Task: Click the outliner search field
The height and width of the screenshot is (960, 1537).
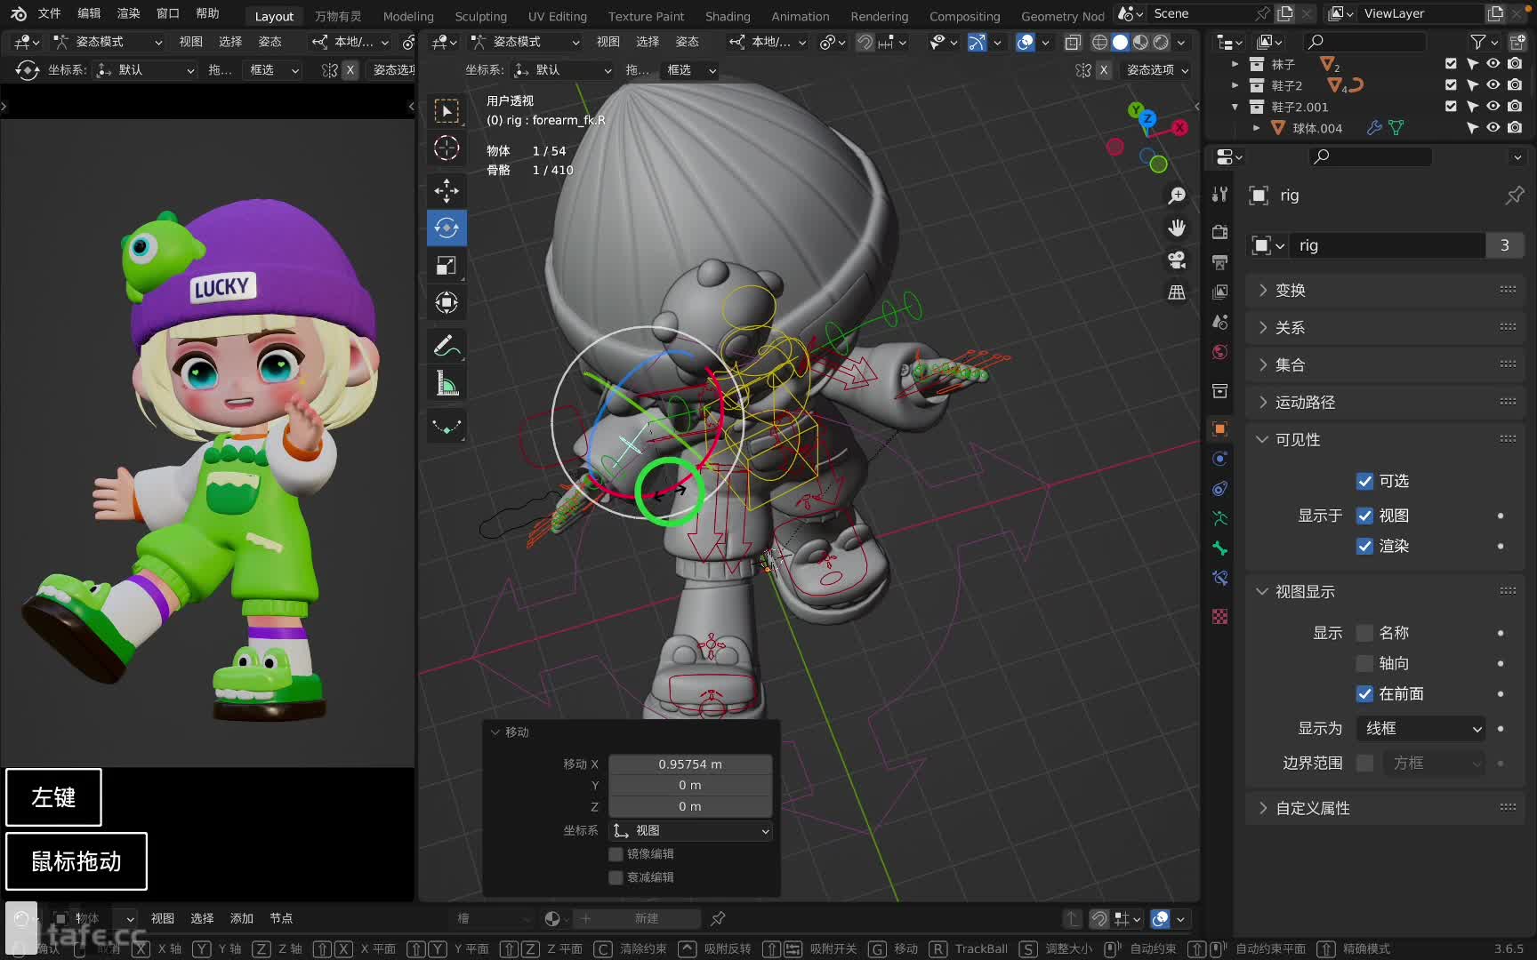Action: (x=1364, y=42)
